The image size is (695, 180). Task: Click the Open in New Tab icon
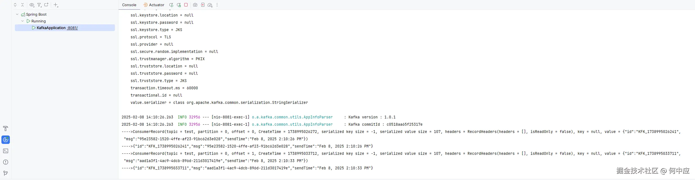pyautogui.click(x=47, y=5)
